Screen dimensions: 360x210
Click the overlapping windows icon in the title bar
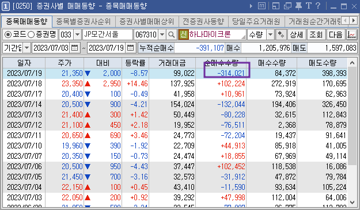click(287, 6)
